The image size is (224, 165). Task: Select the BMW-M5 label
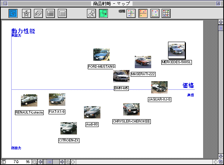(x=121, y=88)
